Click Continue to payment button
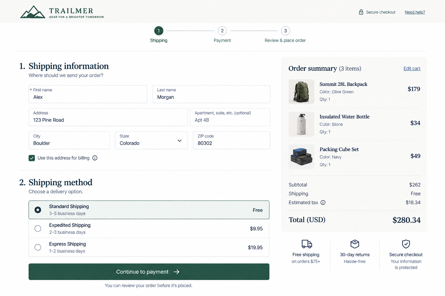This screenshot has width=445, height=296. [x=149, y=272]
